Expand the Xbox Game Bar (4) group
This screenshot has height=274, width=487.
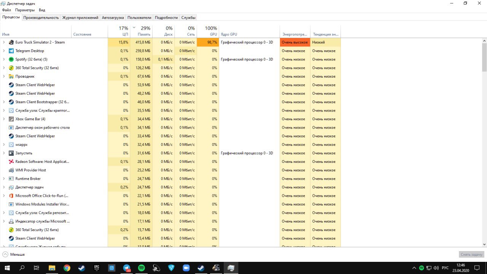[x=4, y=119]
